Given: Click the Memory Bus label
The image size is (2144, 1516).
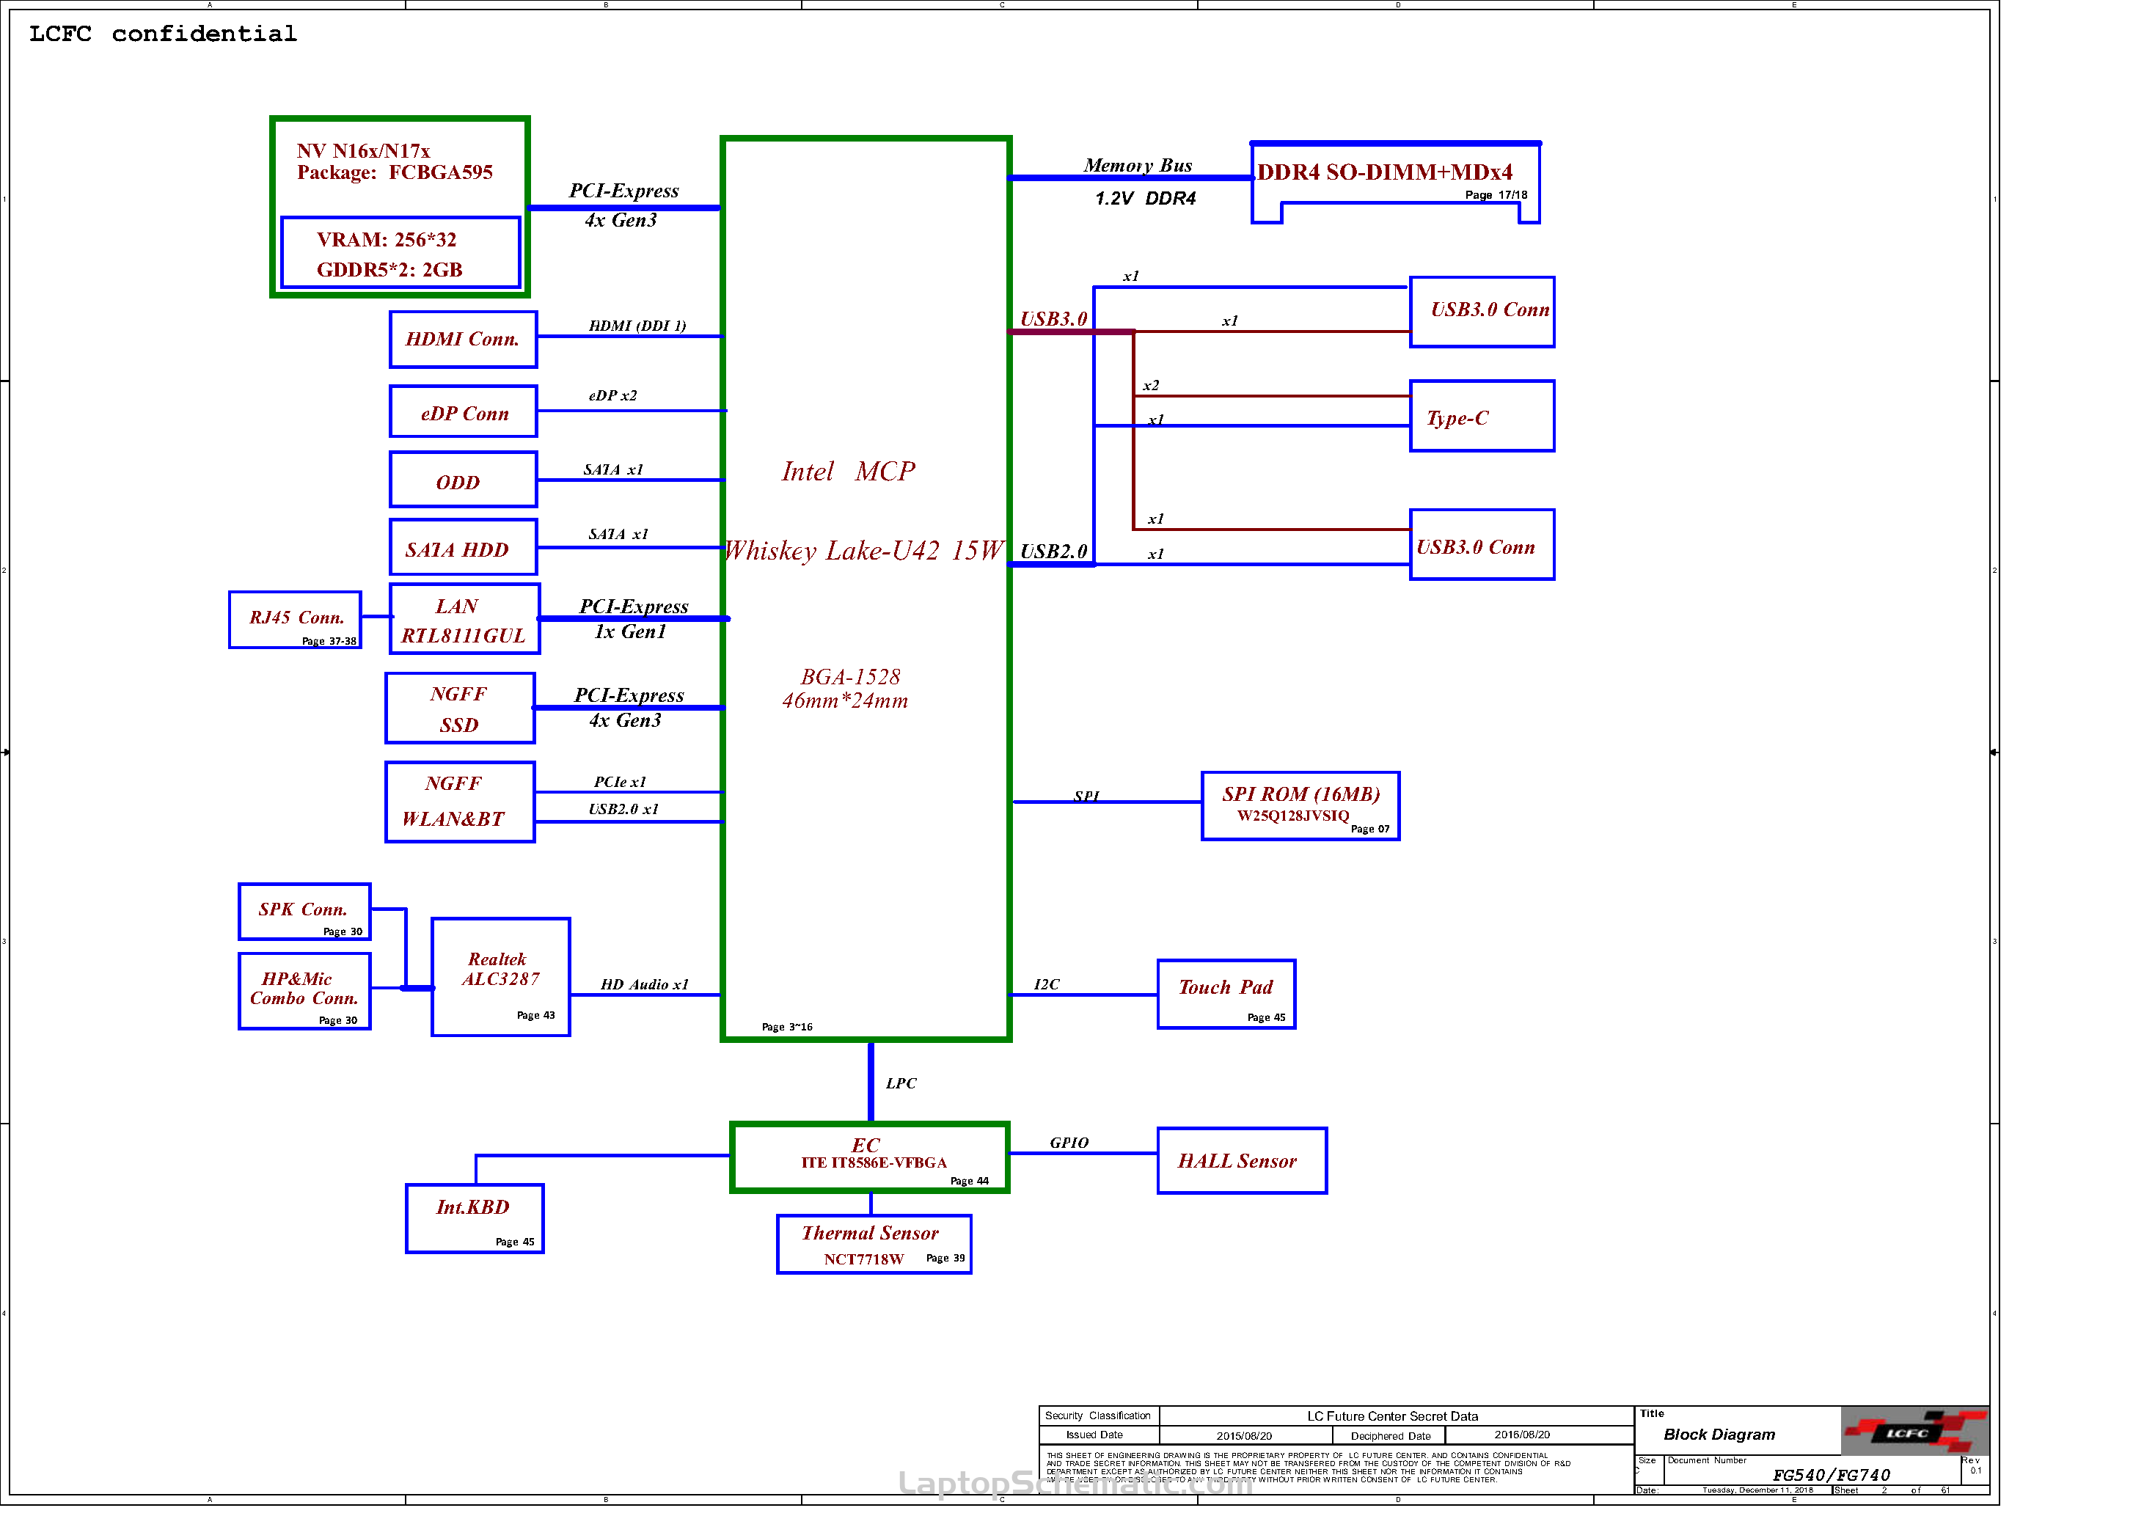Looking at the screenshot, I should 1138,165.
